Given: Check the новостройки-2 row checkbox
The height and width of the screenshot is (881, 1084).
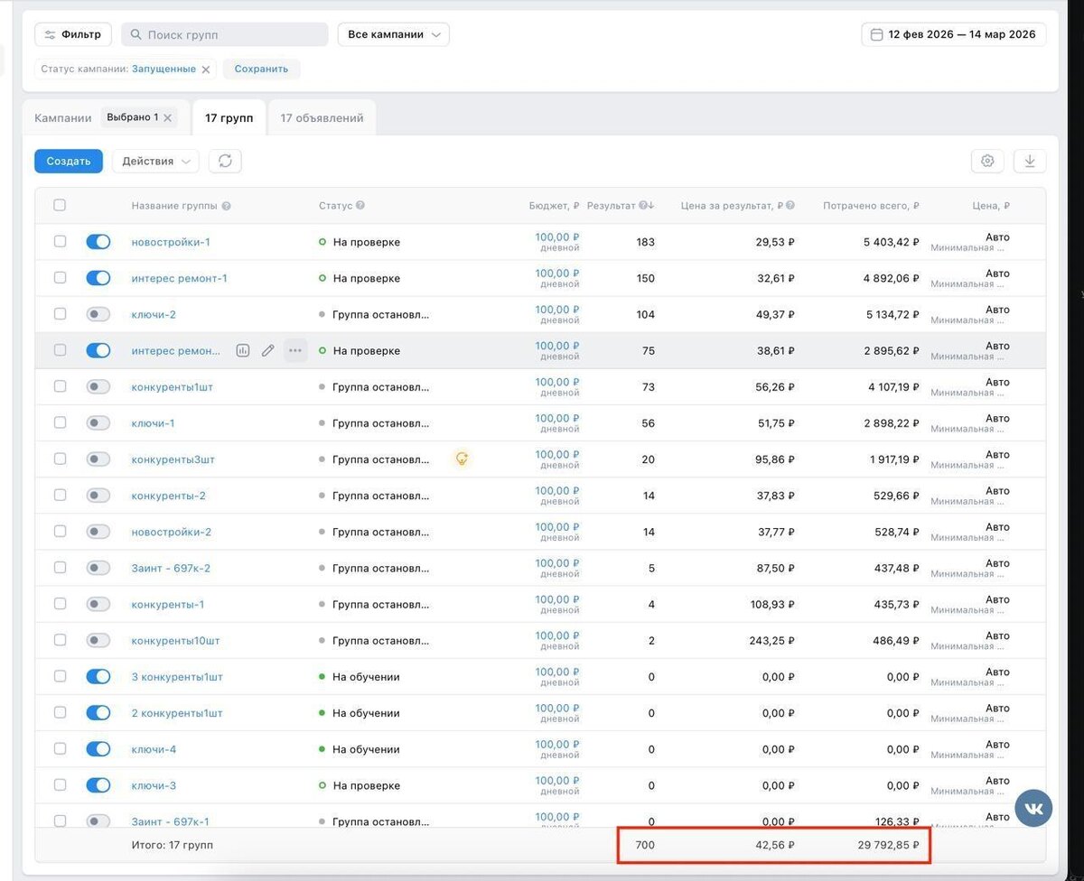Looking at the screenshot, I should click(60, 532).
